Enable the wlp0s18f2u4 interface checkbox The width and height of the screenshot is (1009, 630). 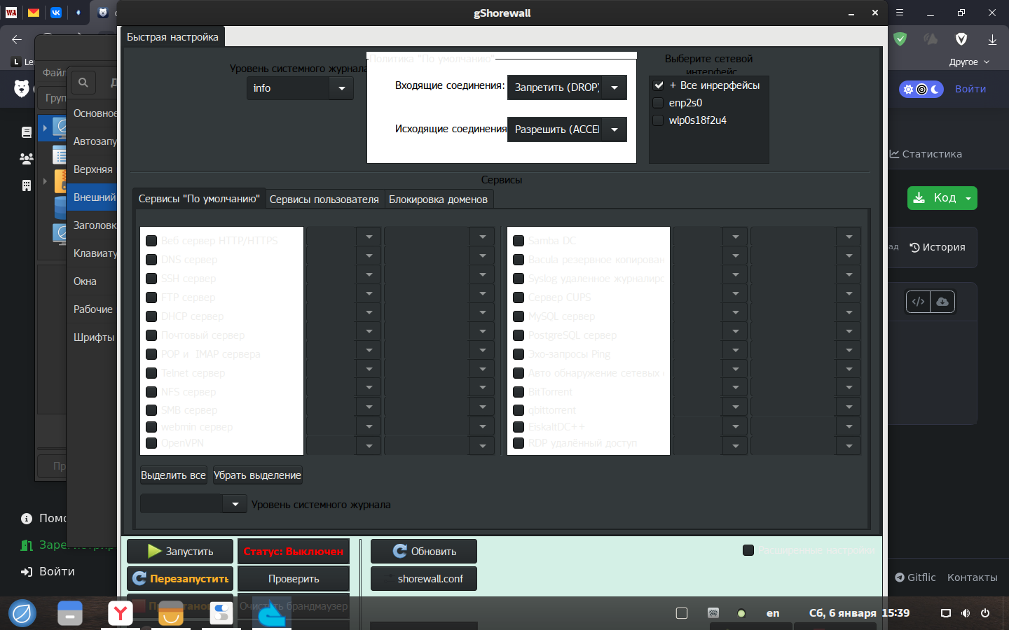click(x=659, y=120)
